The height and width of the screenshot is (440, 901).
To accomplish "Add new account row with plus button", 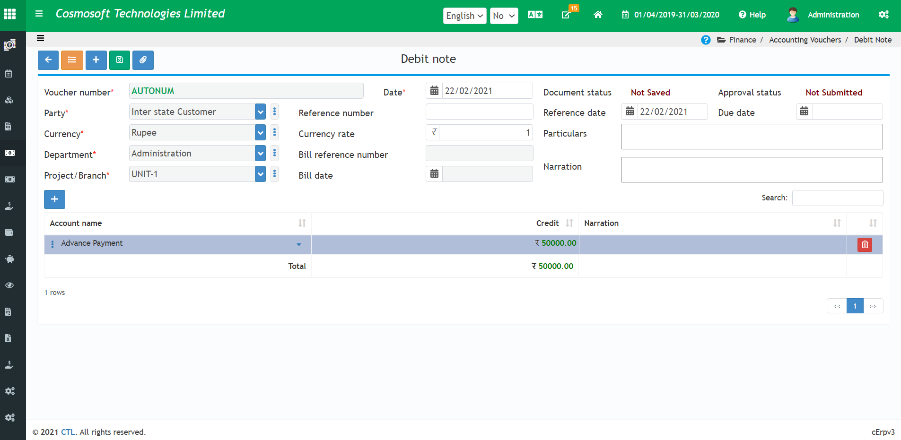I will coord(54,199).
